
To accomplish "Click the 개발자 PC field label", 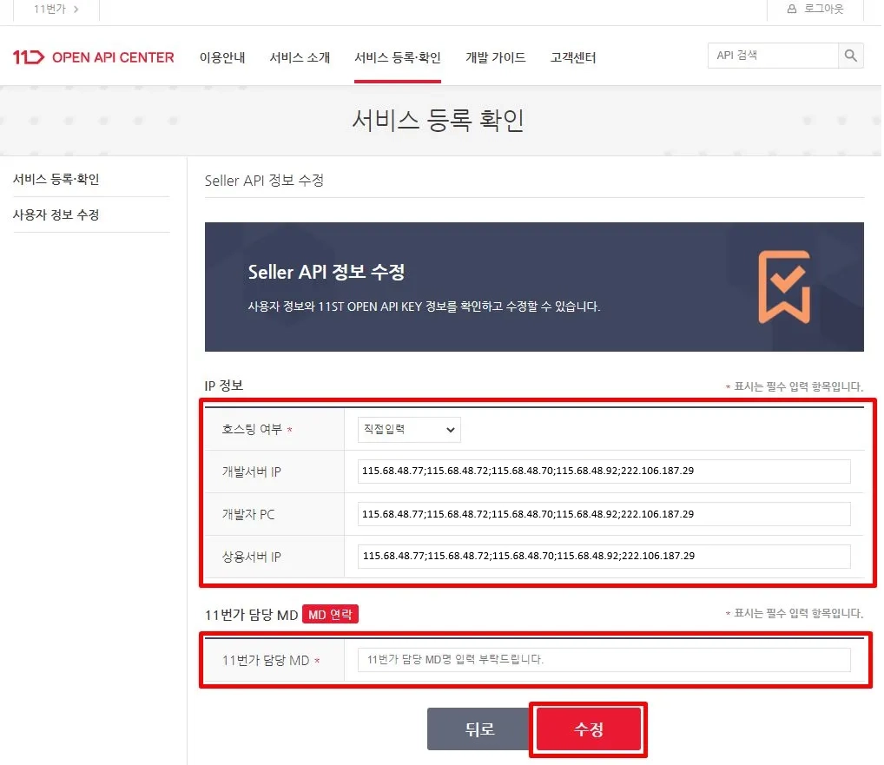I will pyautogui.click(x=248, y=514).
